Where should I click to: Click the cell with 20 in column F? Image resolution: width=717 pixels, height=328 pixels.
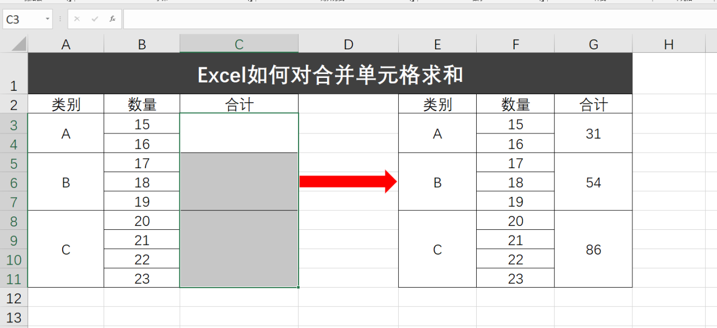click(x=515, y=221)
